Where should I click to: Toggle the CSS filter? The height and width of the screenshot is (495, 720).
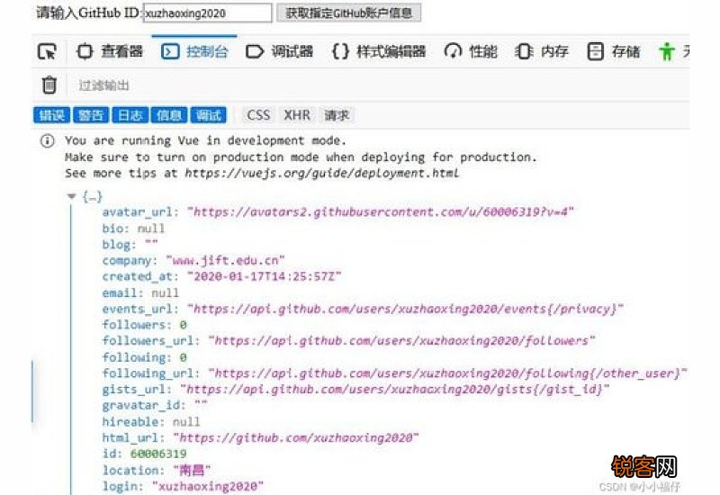pyautogui.click(x=258, y=115)
